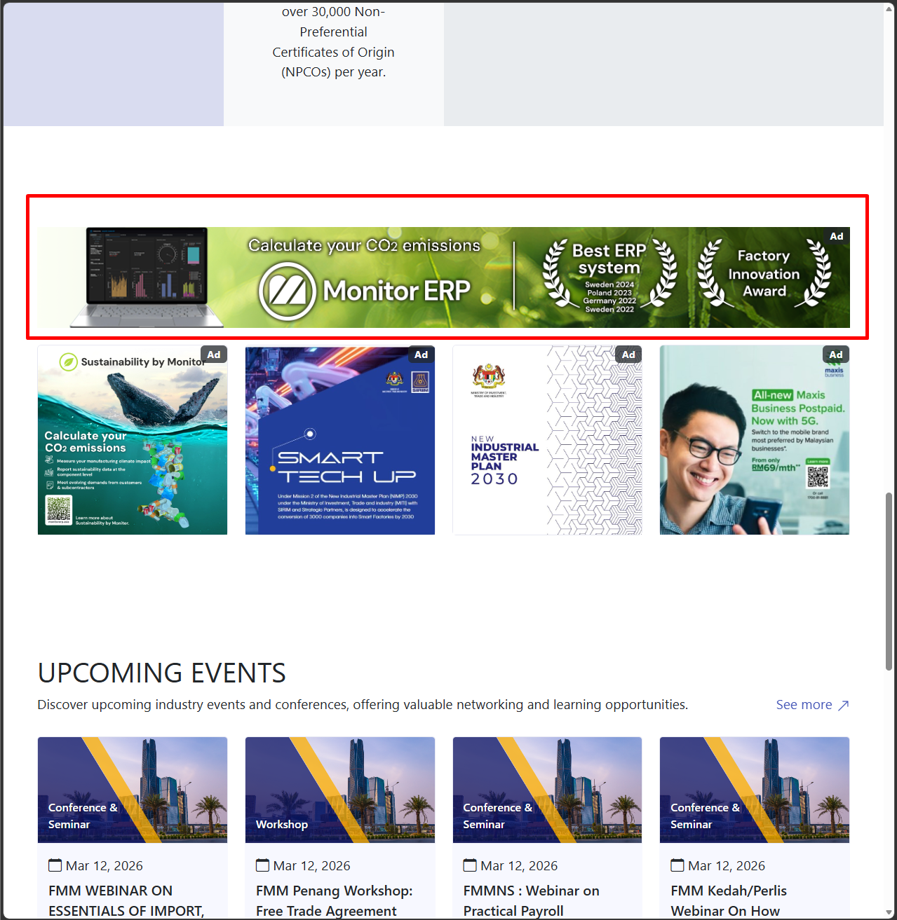Click calendar icon on Penang Workshop card
Image resolution: width=897 pixels, height=920 pixels.
tap(262, 865)
